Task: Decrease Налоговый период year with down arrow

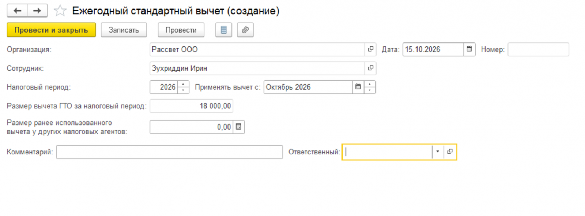Action: (183, 90)
